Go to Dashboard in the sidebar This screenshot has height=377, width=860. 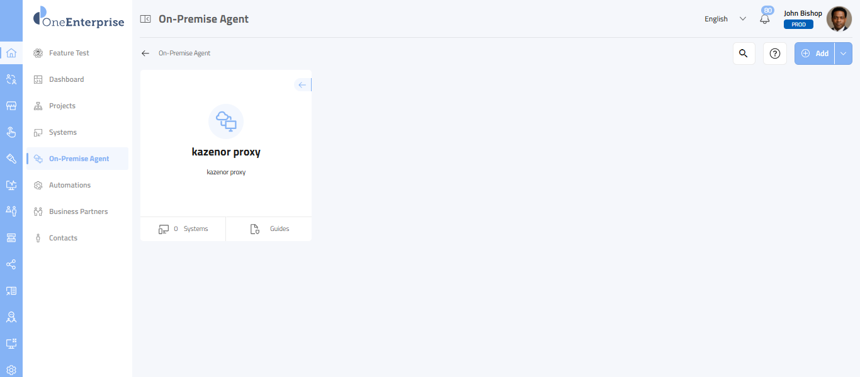(x=66, y=79)
